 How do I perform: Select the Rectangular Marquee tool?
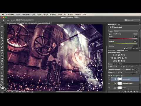tap(2, 29)
